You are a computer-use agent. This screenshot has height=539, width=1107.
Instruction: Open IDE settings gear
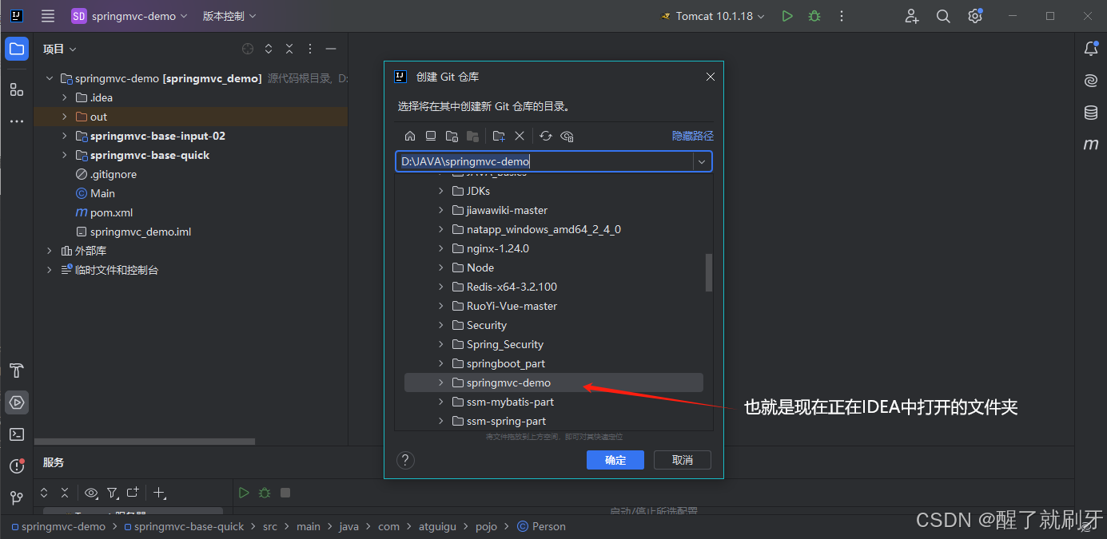tap(974, 16)
